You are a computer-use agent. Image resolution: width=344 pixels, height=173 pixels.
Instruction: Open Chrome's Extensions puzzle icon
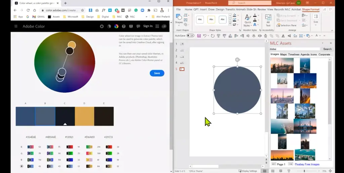click(149, 10)
